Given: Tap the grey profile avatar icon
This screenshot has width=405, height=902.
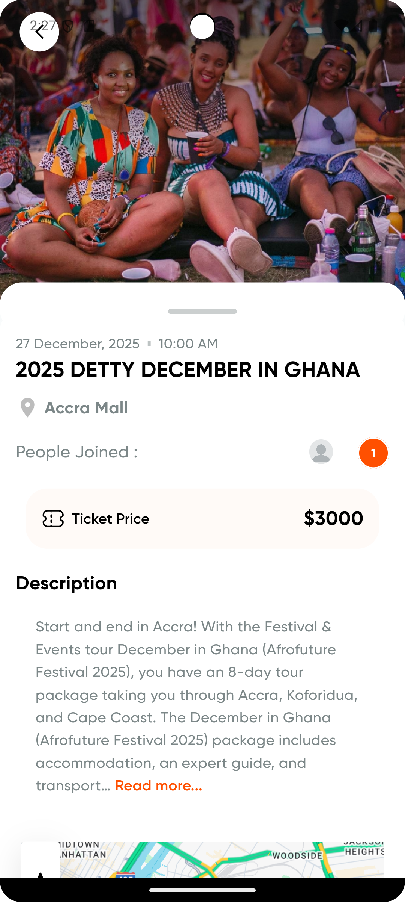Looking at the screenshot, I should tap(321, 452).
